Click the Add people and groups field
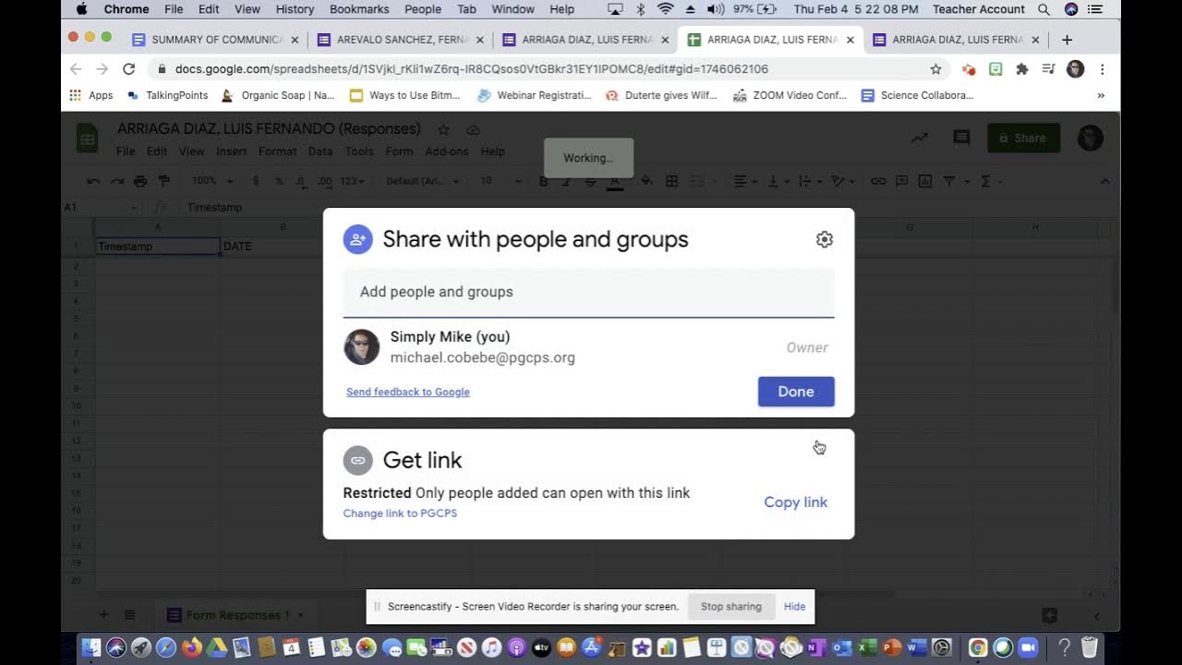Image resolution: width=1182 pixels, height=665 pixels. [588, 292]
